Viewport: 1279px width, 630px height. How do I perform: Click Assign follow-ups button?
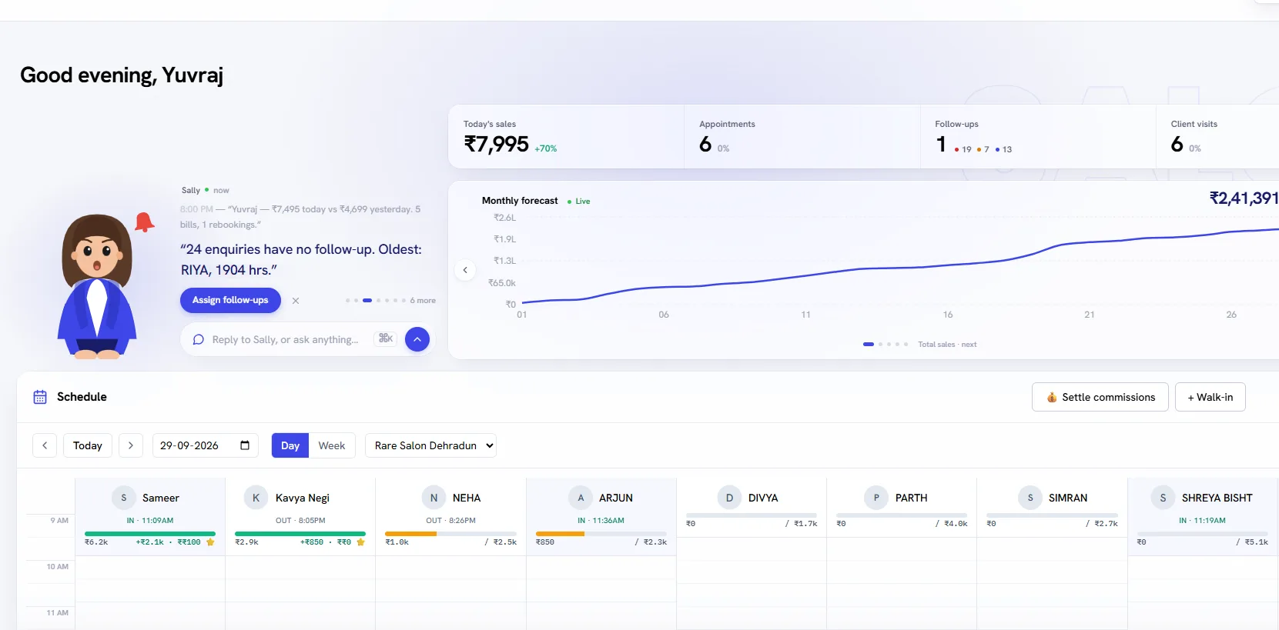(x=230, y=300)
